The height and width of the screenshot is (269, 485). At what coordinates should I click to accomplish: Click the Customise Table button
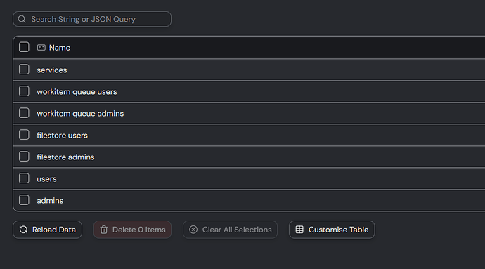click(332, 230)
